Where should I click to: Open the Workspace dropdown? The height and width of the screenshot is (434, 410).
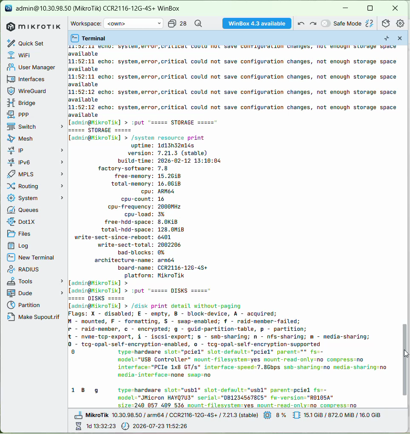click(x=134, y=23)
